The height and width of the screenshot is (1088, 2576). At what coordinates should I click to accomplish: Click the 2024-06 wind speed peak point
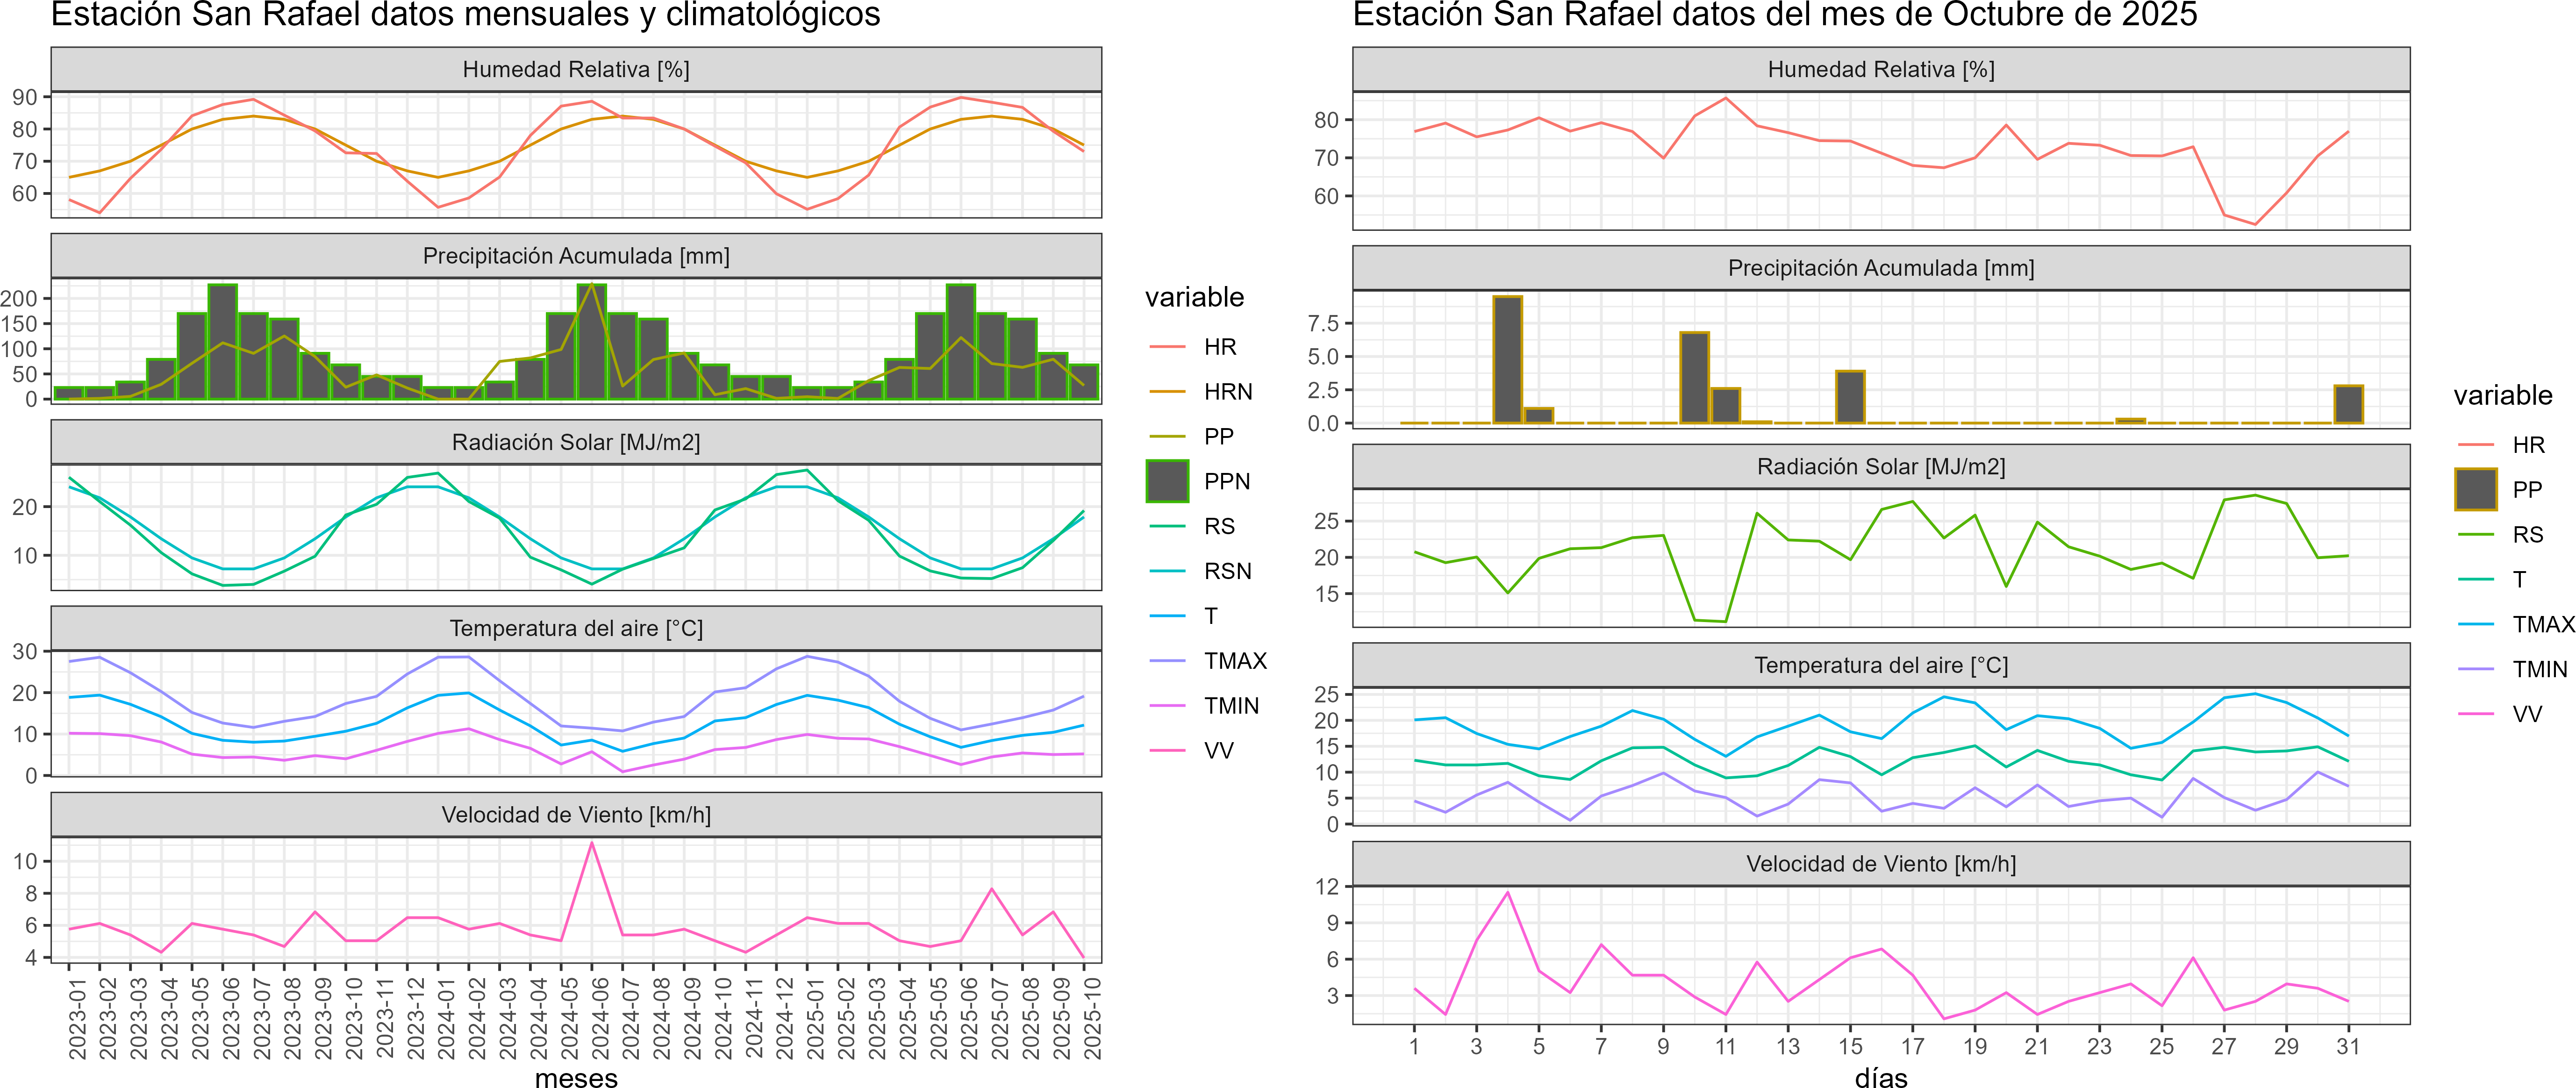(592, 843)
